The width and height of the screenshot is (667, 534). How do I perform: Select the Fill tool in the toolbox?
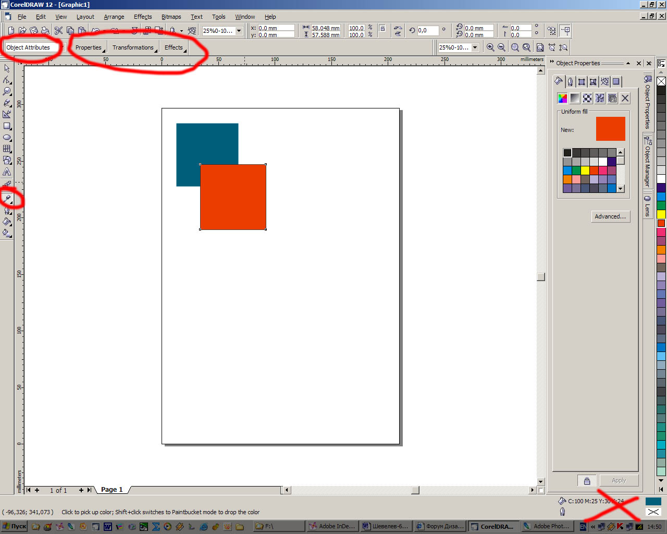[7, 222]
